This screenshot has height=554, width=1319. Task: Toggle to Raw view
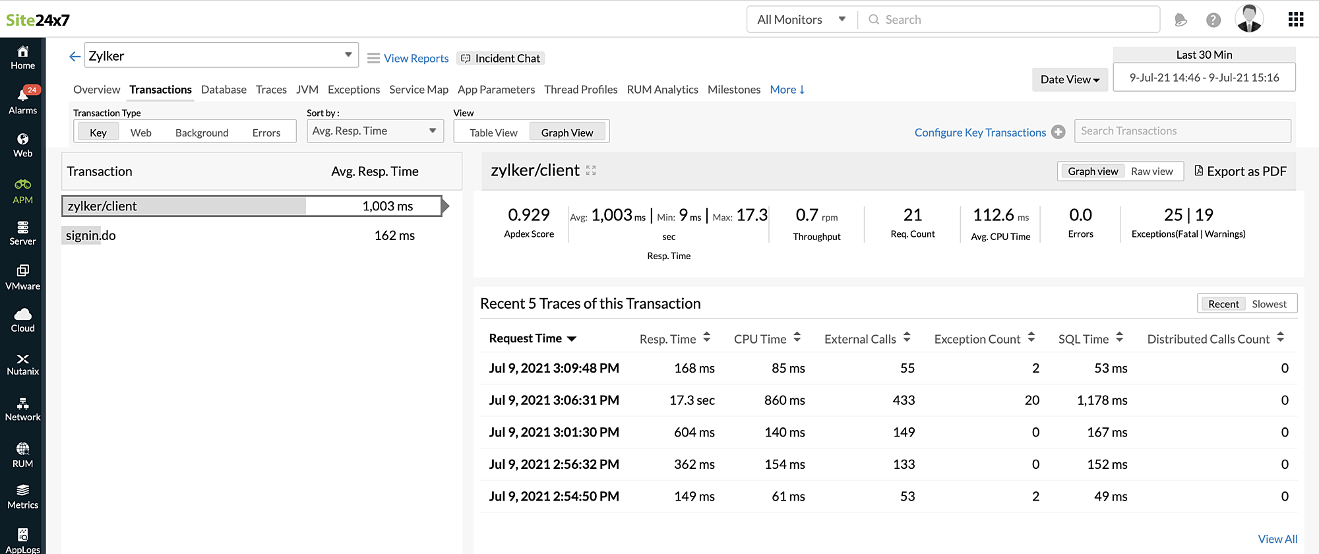tap(1151, 171)
